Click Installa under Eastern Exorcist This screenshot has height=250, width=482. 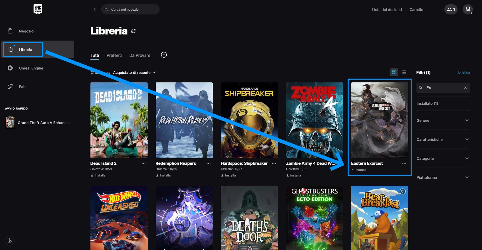pos(360,170)
